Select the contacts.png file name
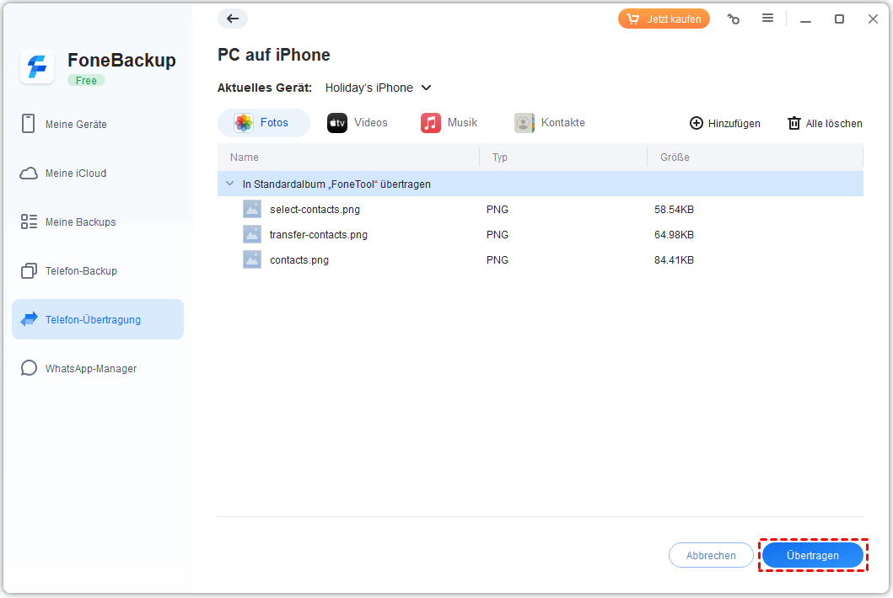The width and height of the screenshot is (893, 598). (299, 260)
